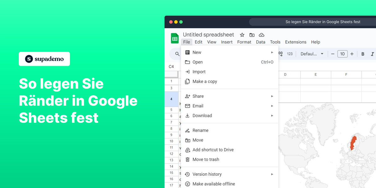
Task: Click the pencil icon beside Rename
Action: [x=187, y=130]
